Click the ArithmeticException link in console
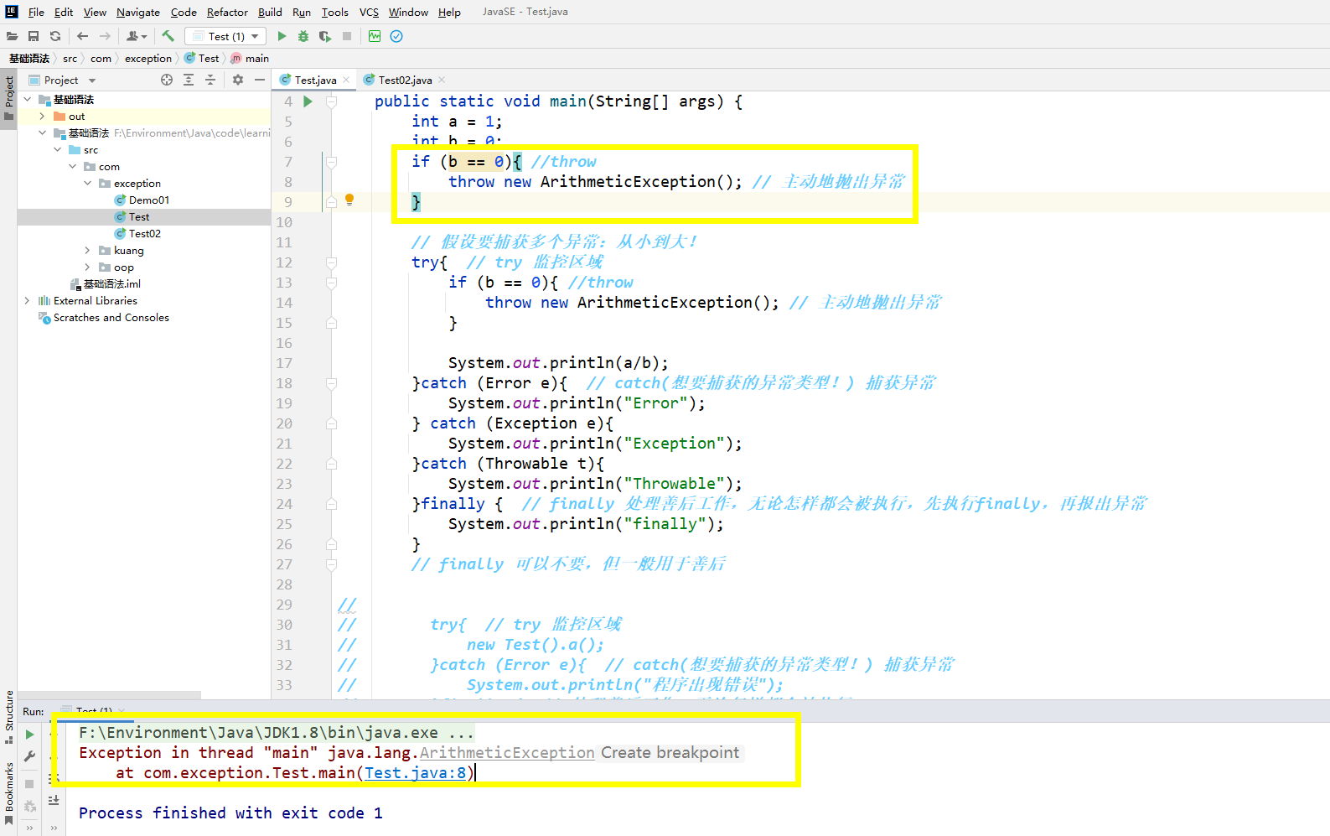Image resolution: width=1330 pixels, height=836 pixels. click(x=507, y=753)
